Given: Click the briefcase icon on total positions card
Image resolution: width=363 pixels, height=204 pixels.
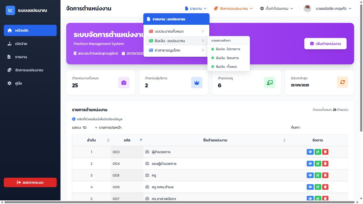Looking at the screenshot, I should click(124, 83).
